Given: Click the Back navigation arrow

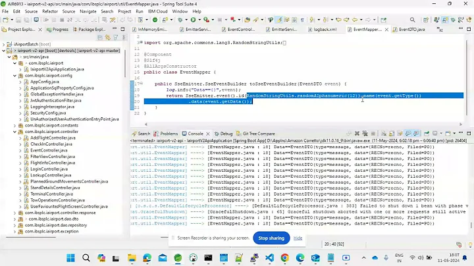Looking at the screenshot, I should [x=355, y=20].
